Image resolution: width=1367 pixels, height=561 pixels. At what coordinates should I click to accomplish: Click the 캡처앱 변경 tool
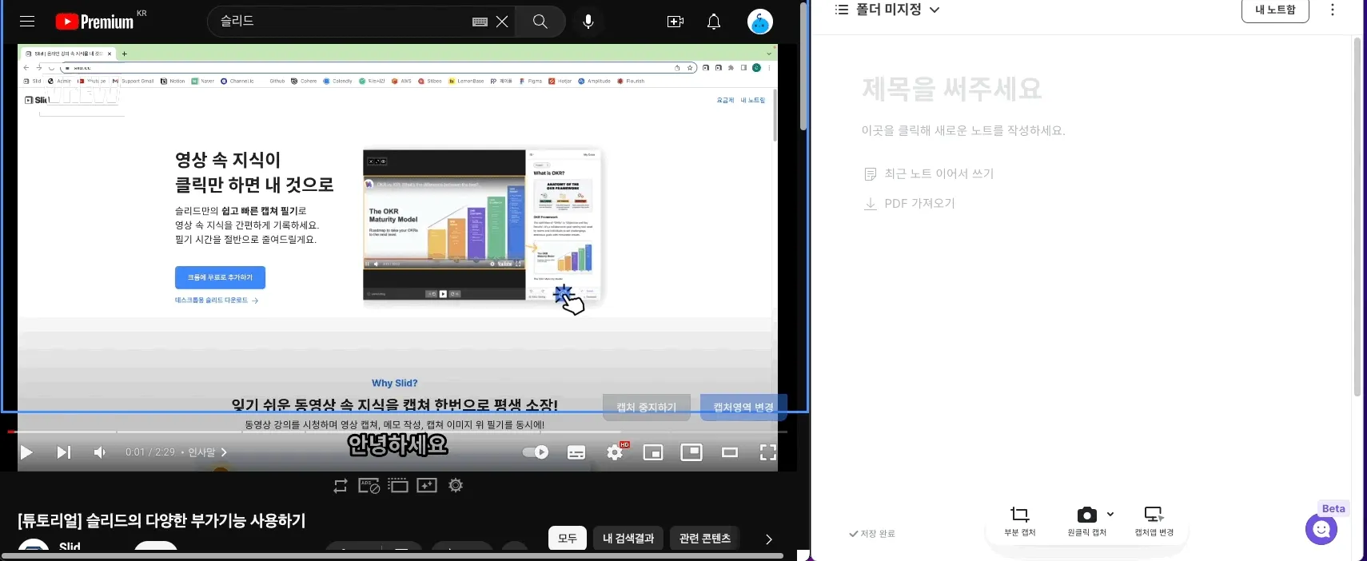pos(1154,521)
